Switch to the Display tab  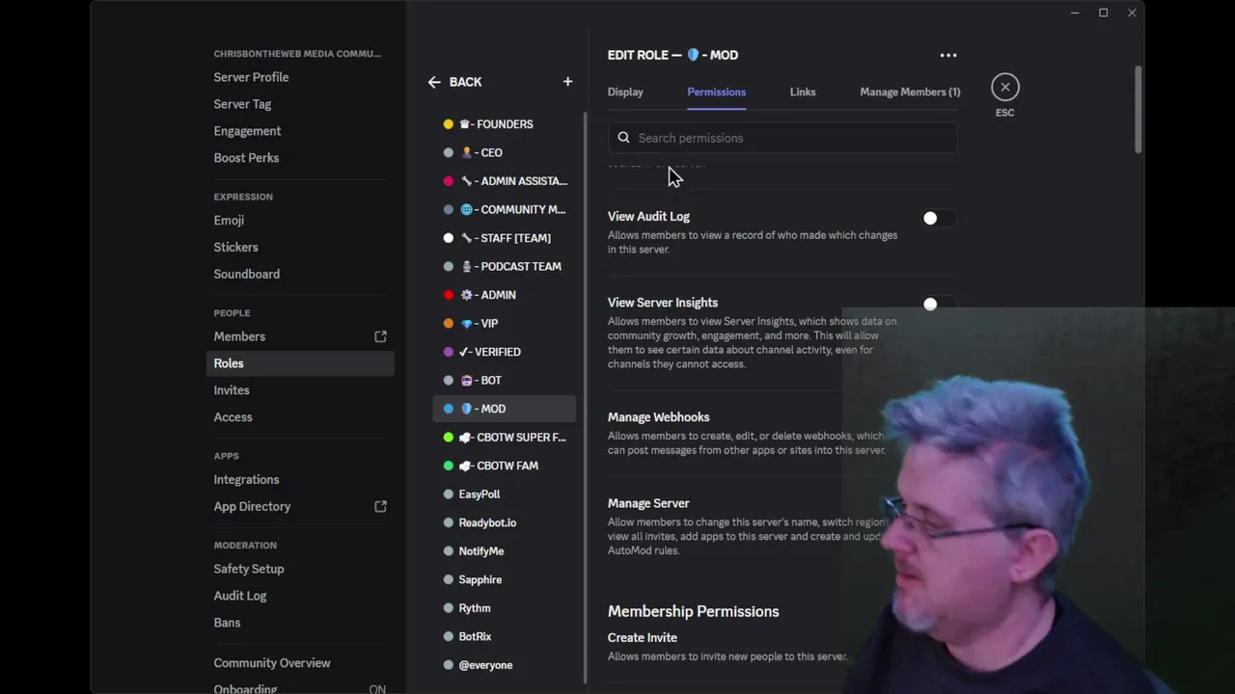pos(625,92)
